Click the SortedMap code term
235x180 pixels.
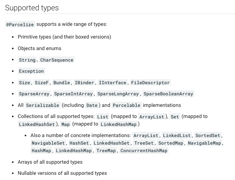pyautogui.click(x=171, y=143)
